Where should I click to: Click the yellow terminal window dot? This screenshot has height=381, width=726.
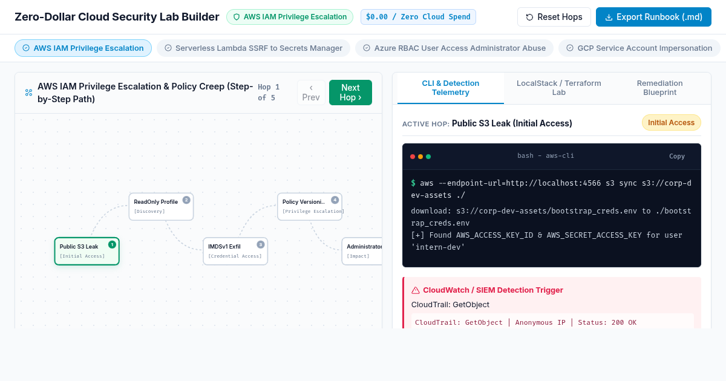[x=420, y=157]
